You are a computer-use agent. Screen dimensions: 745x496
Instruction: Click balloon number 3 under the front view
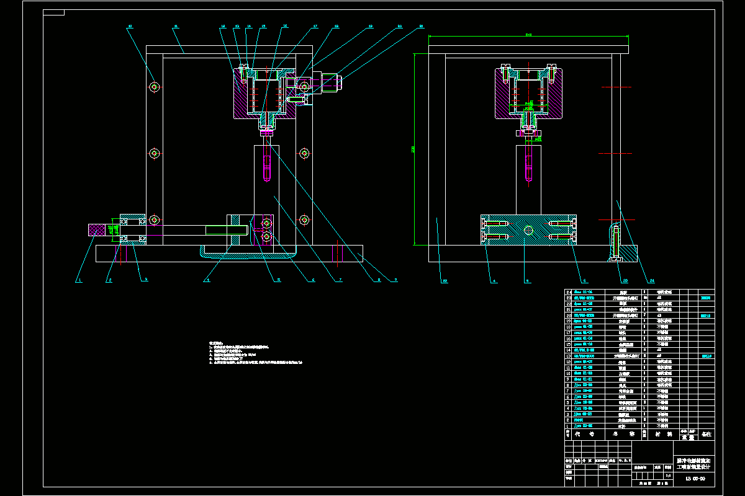pyautogui.click(x=146, y=280)
